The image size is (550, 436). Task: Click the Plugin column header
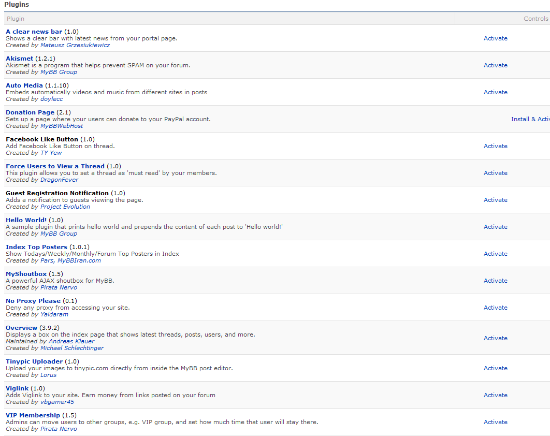click(16, 19)
